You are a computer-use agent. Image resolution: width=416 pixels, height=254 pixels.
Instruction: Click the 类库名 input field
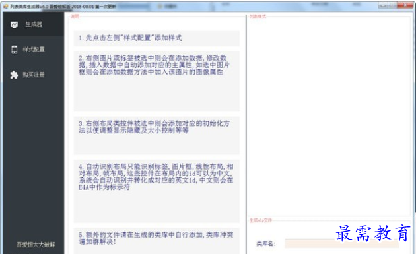tap(342, 243)
